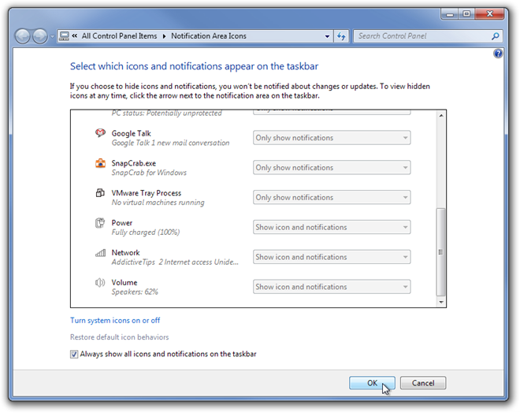The image size is (520, 413).
Task: Expand the arrow after All Control Panel Items
Action: click(164, 36)
